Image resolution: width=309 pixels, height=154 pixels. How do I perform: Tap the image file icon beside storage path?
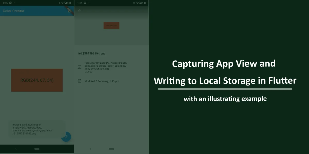[80, 67]
